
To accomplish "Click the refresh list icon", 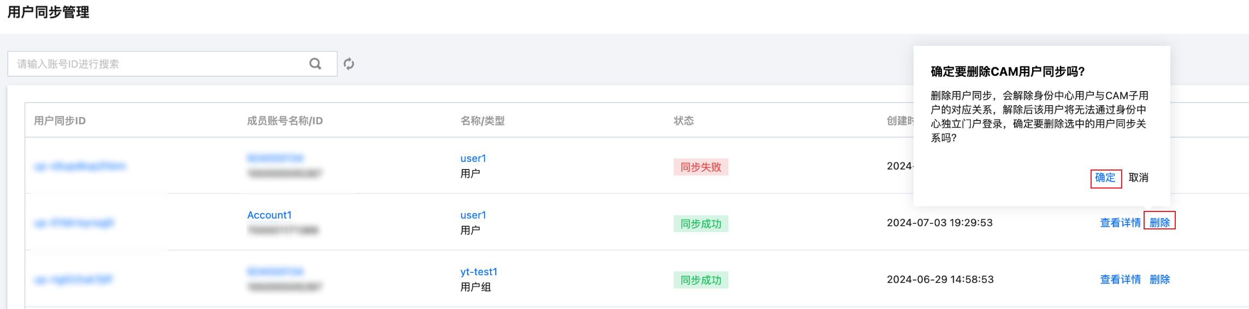I will click(349, 64).
